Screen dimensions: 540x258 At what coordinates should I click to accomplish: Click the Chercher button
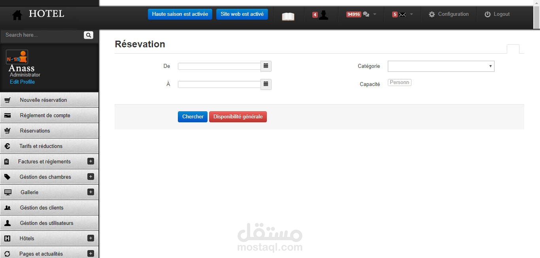pyautogui.click(x=193, y=117)
